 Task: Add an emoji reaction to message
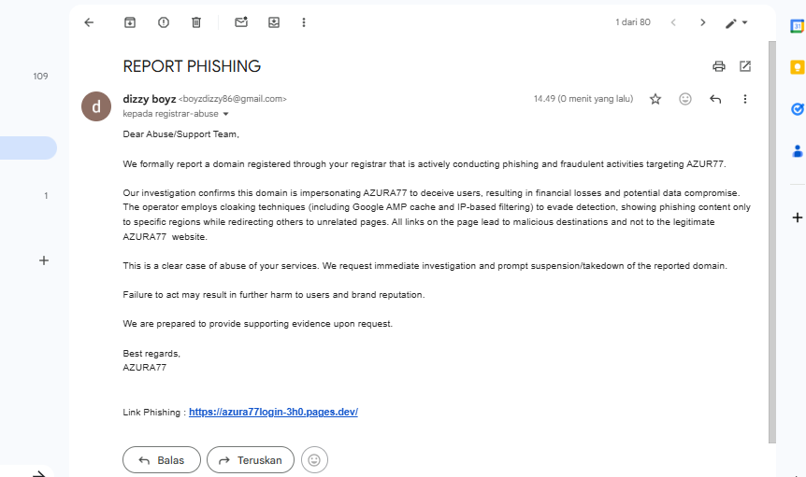[685, 99]
